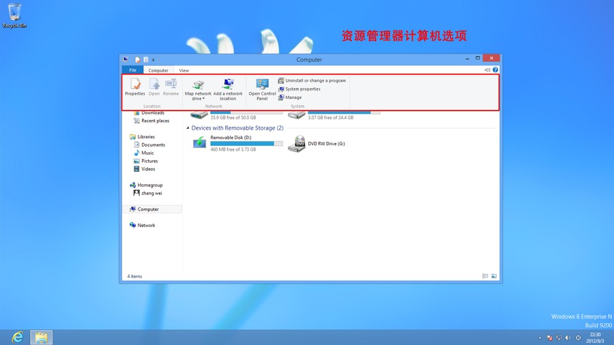The image size is (614, 345).
Task: Open the Recycle Bin on the desktop
Action: 14,12
